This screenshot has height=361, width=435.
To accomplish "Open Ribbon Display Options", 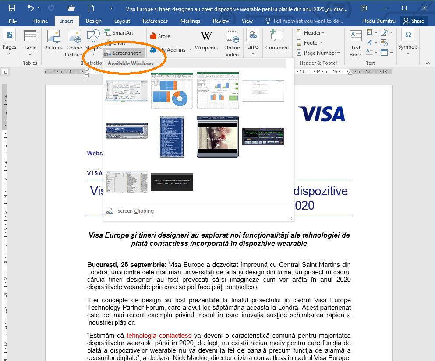I will 364,8.
